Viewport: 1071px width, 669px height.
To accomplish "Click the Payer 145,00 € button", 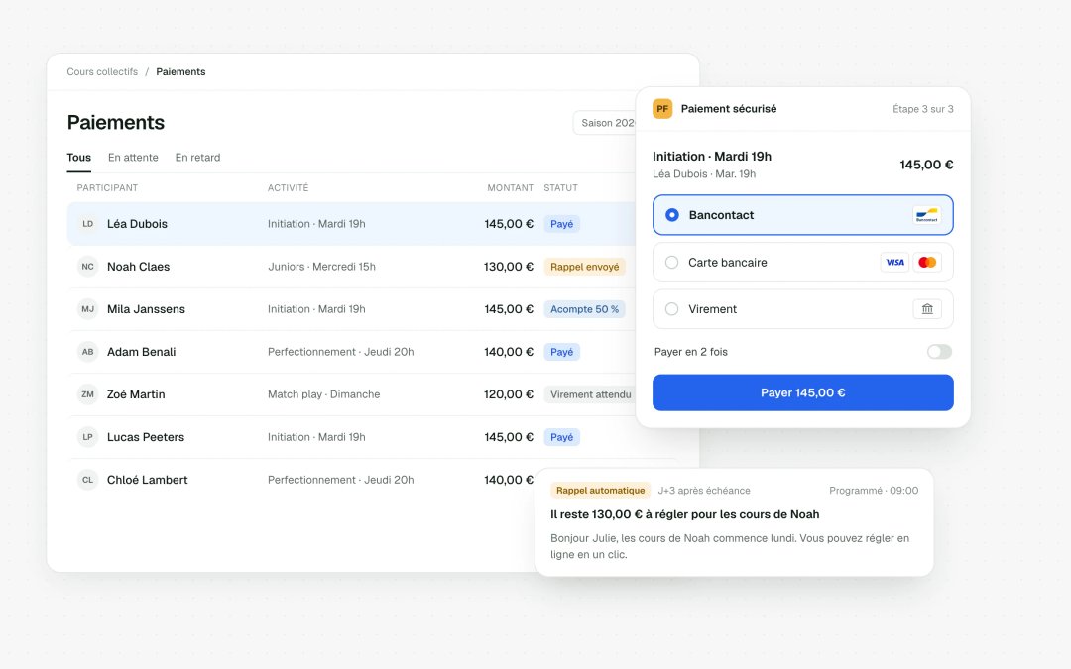I will click(802, 392).
